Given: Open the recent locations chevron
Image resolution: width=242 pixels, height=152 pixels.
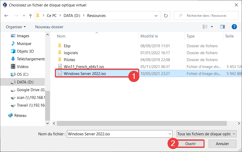Looking at the screenshot, I should pyautogui.click(x=24, y=16).
